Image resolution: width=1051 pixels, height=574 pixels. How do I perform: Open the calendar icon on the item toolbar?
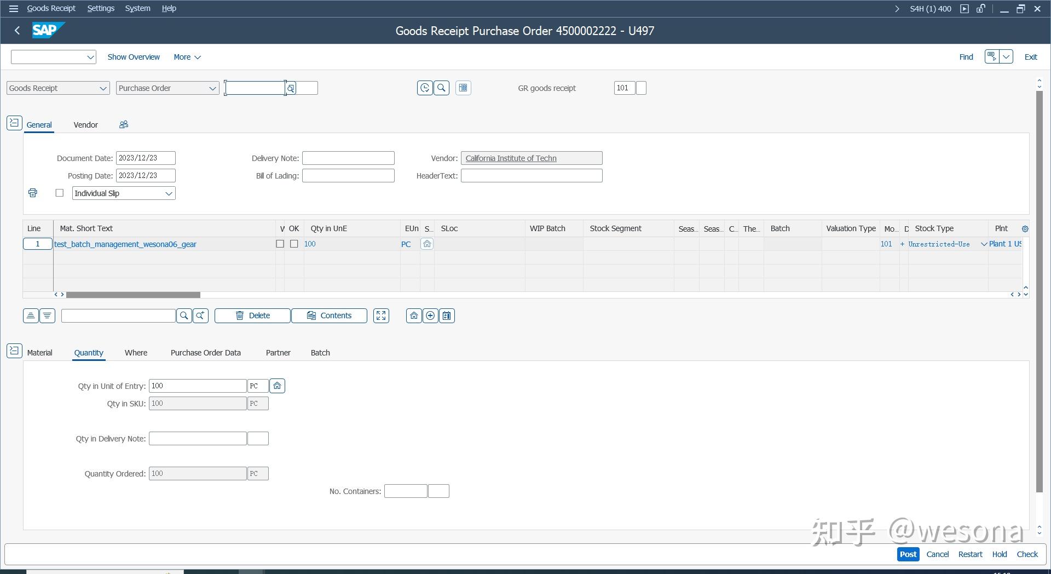(447, 315)
